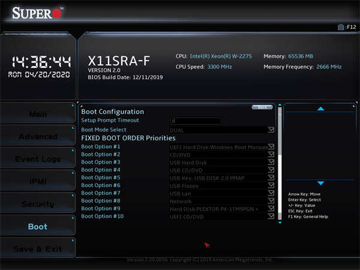This screenshot has width=360, height=270.
Task: Click the date MON 04/20/2020
Action: pos(39,74)
